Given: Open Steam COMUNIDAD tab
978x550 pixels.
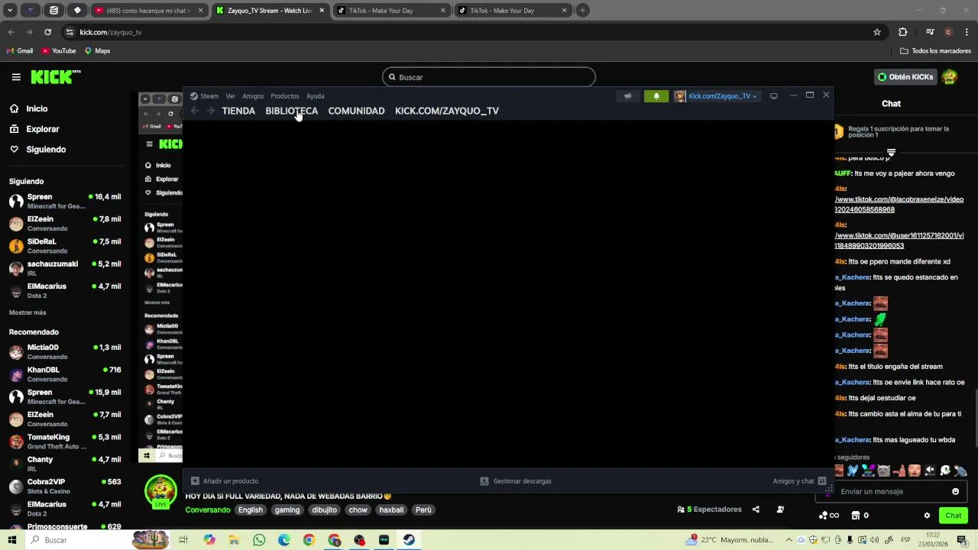Looking at the screenshot, I should [x=356, y=111].
